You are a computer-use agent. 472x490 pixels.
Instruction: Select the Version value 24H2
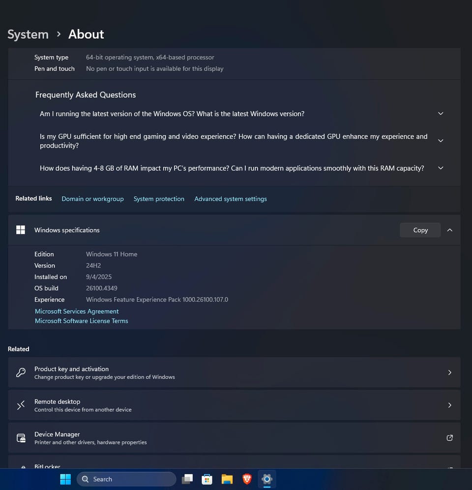tap(93, 265)
